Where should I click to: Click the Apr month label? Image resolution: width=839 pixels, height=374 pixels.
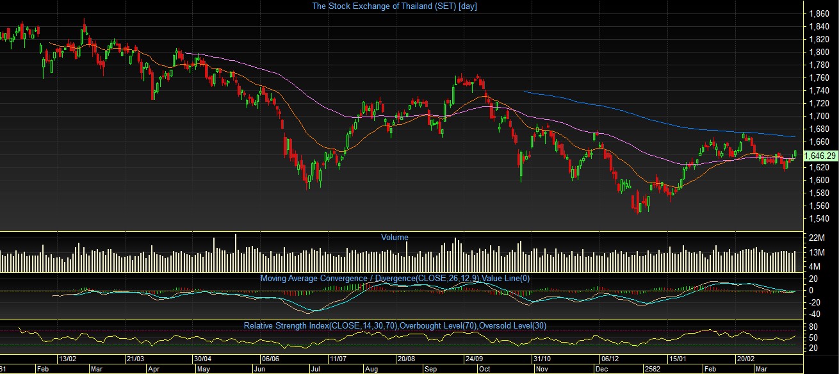pyautogui.click(x=154, y=369)
